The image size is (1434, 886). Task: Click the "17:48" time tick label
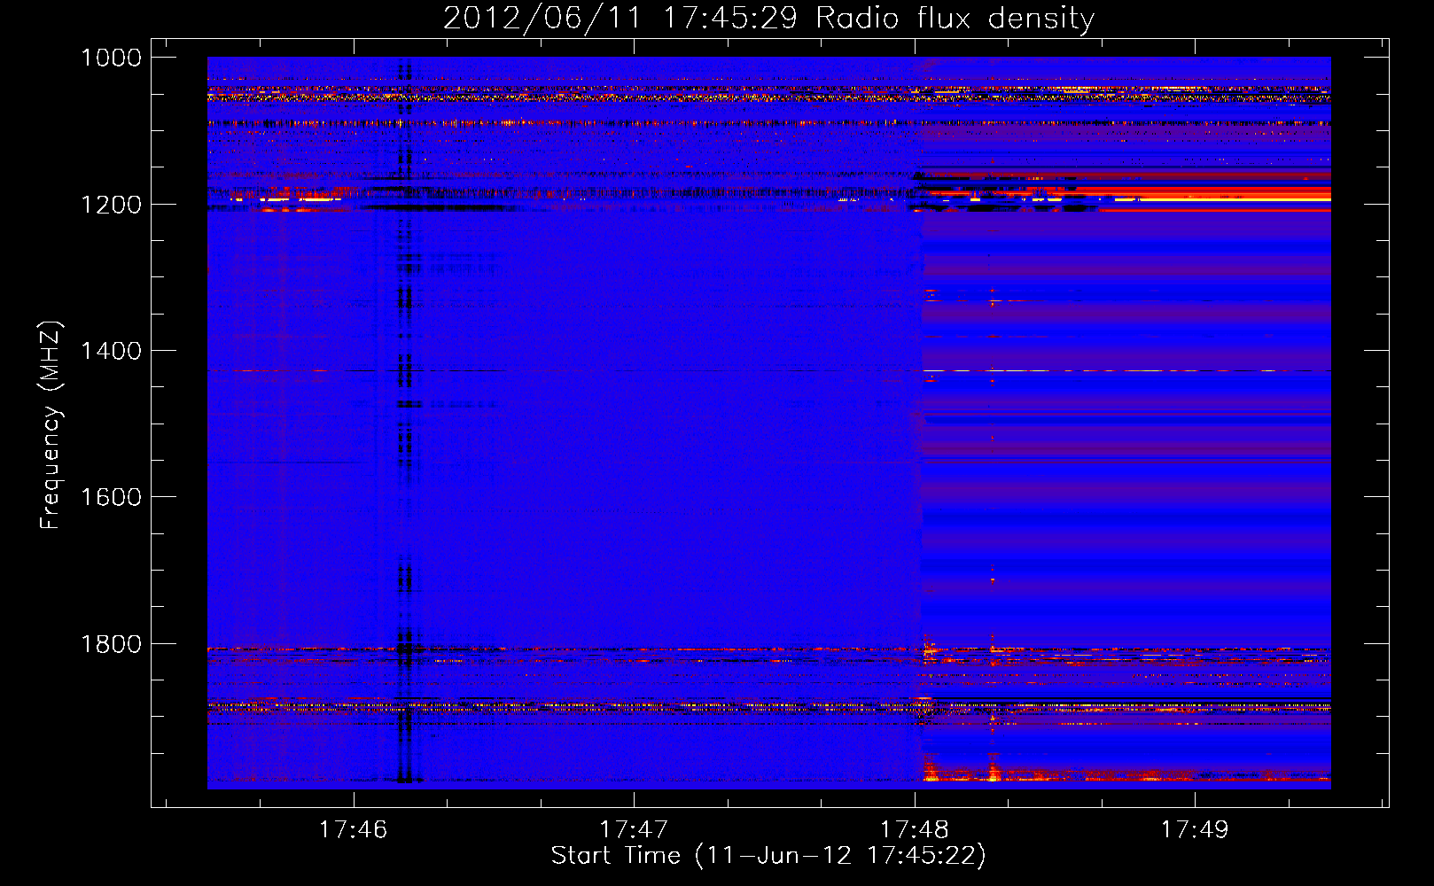point(915,829)
